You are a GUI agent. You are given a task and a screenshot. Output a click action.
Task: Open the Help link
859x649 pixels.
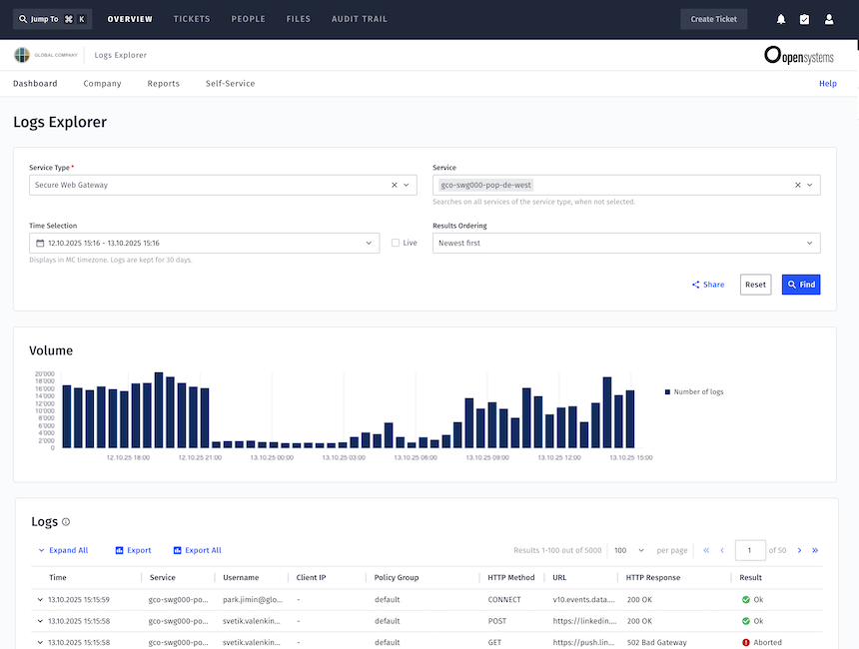(x=827, y=84)
